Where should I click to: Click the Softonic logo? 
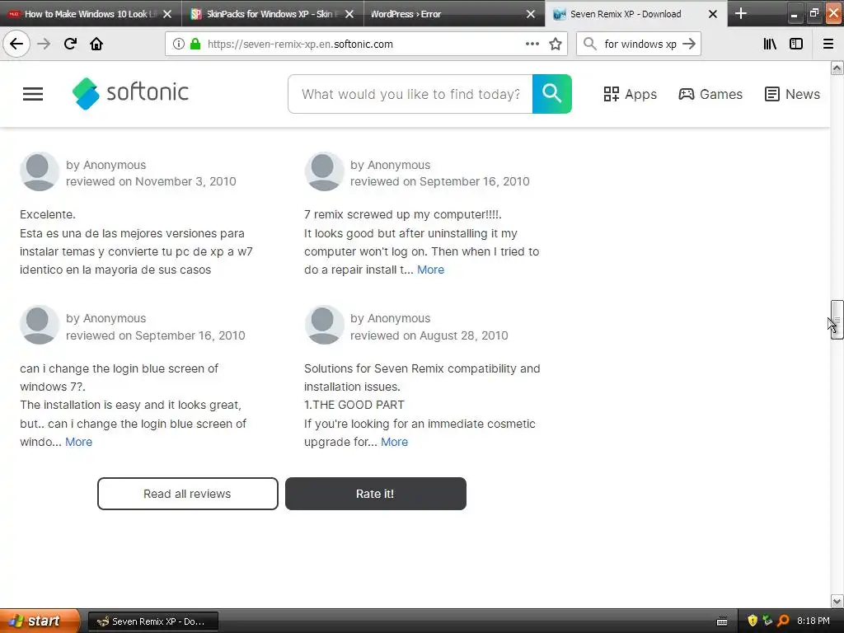coord(130,93)
